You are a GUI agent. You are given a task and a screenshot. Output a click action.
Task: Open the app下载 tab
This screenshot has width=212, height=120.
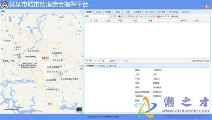tap(186, 12)
